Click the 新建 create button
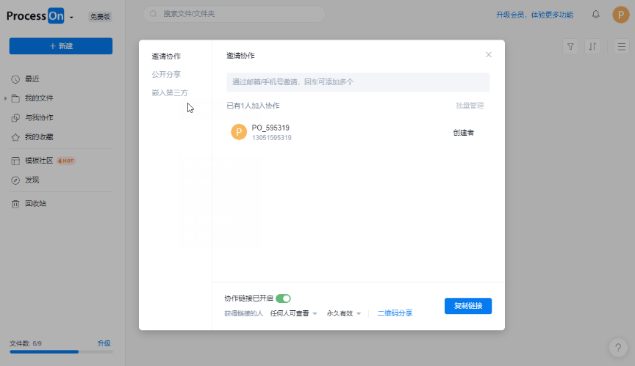Screen dimensions: 635x366 coord(61,46)
